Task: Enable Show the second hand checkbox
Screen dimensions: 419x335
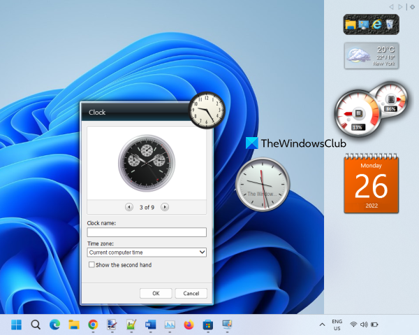Action: tap(91, 265)
